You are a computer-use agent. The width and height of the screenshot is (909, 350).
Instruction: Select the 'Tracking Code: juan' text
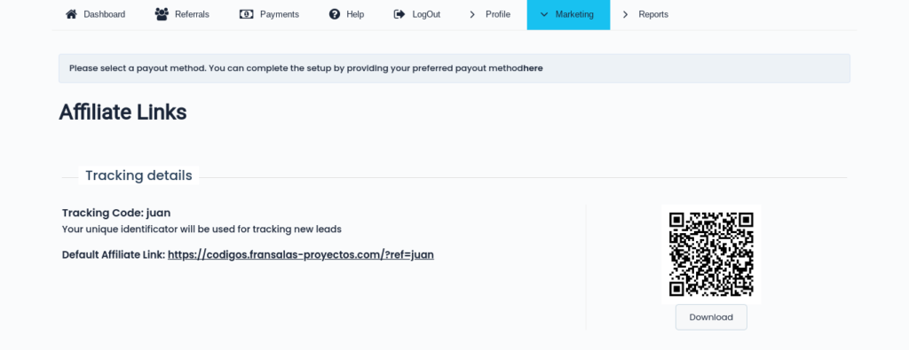point(116,213)
